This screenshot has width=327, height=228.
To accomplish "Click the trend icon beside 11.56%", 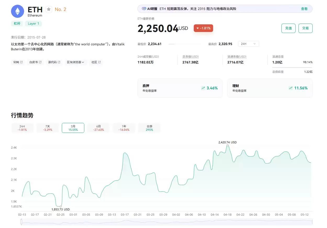I will coord(291,88).
